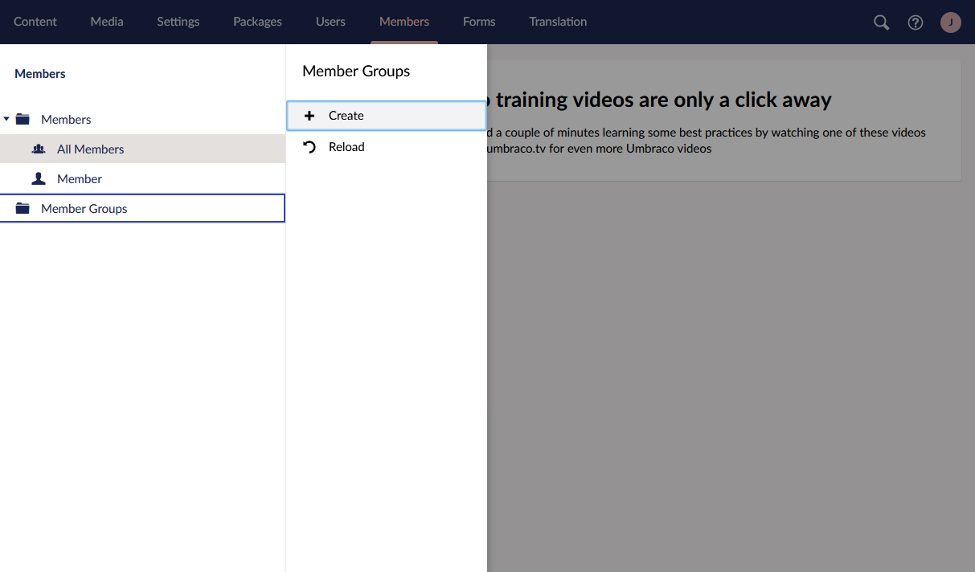975x572 pixels.
Task: Open the Users section
Action: pyautogui.click(x=330, y=22)
